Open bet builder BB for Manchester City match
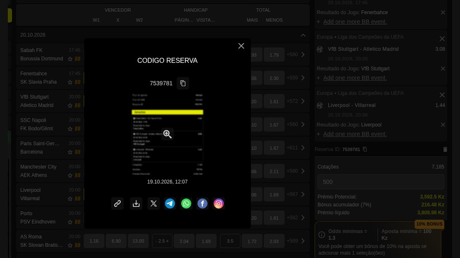Screen dimensions: 460x258 coord(77,175)
